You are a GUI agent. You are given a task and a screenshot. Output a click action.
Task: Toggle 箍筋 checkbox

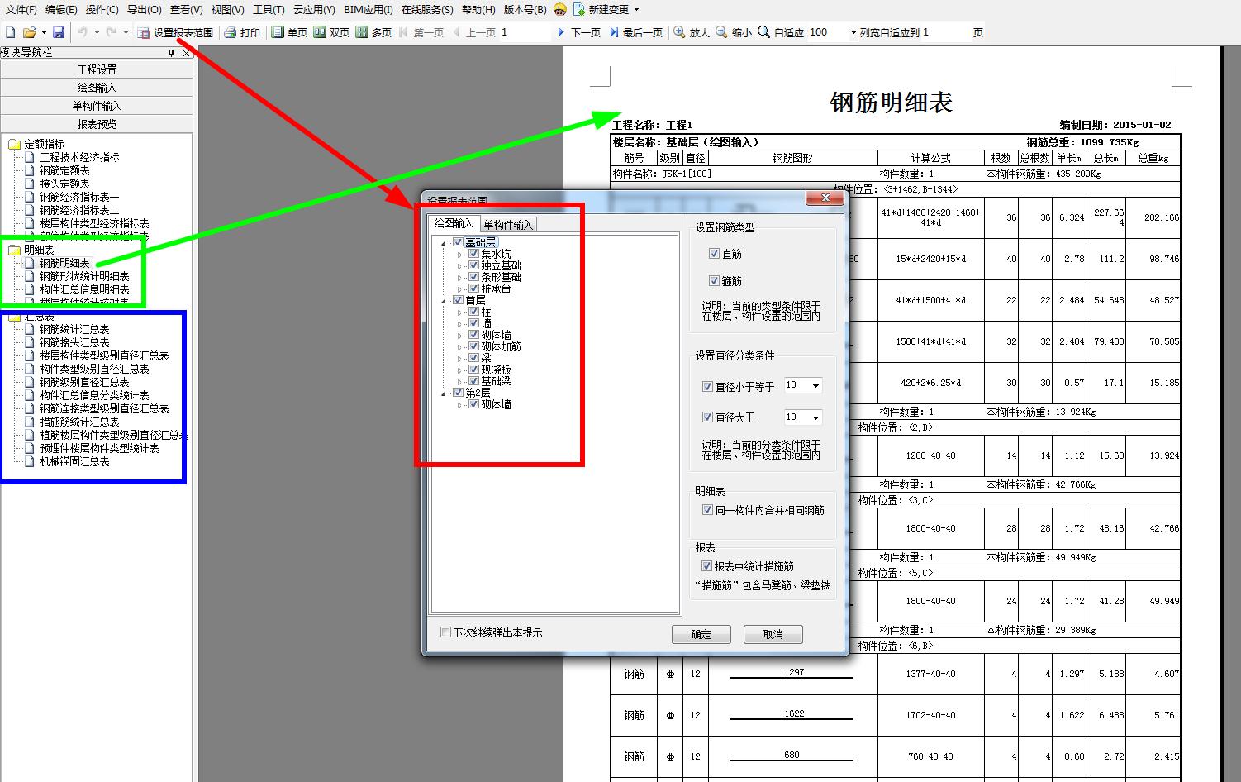[x=715, y=281]
